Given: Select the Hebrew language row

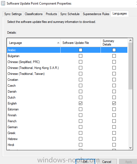Looking at the screenshot, I should pyautogui.click(x=67, y=139).
